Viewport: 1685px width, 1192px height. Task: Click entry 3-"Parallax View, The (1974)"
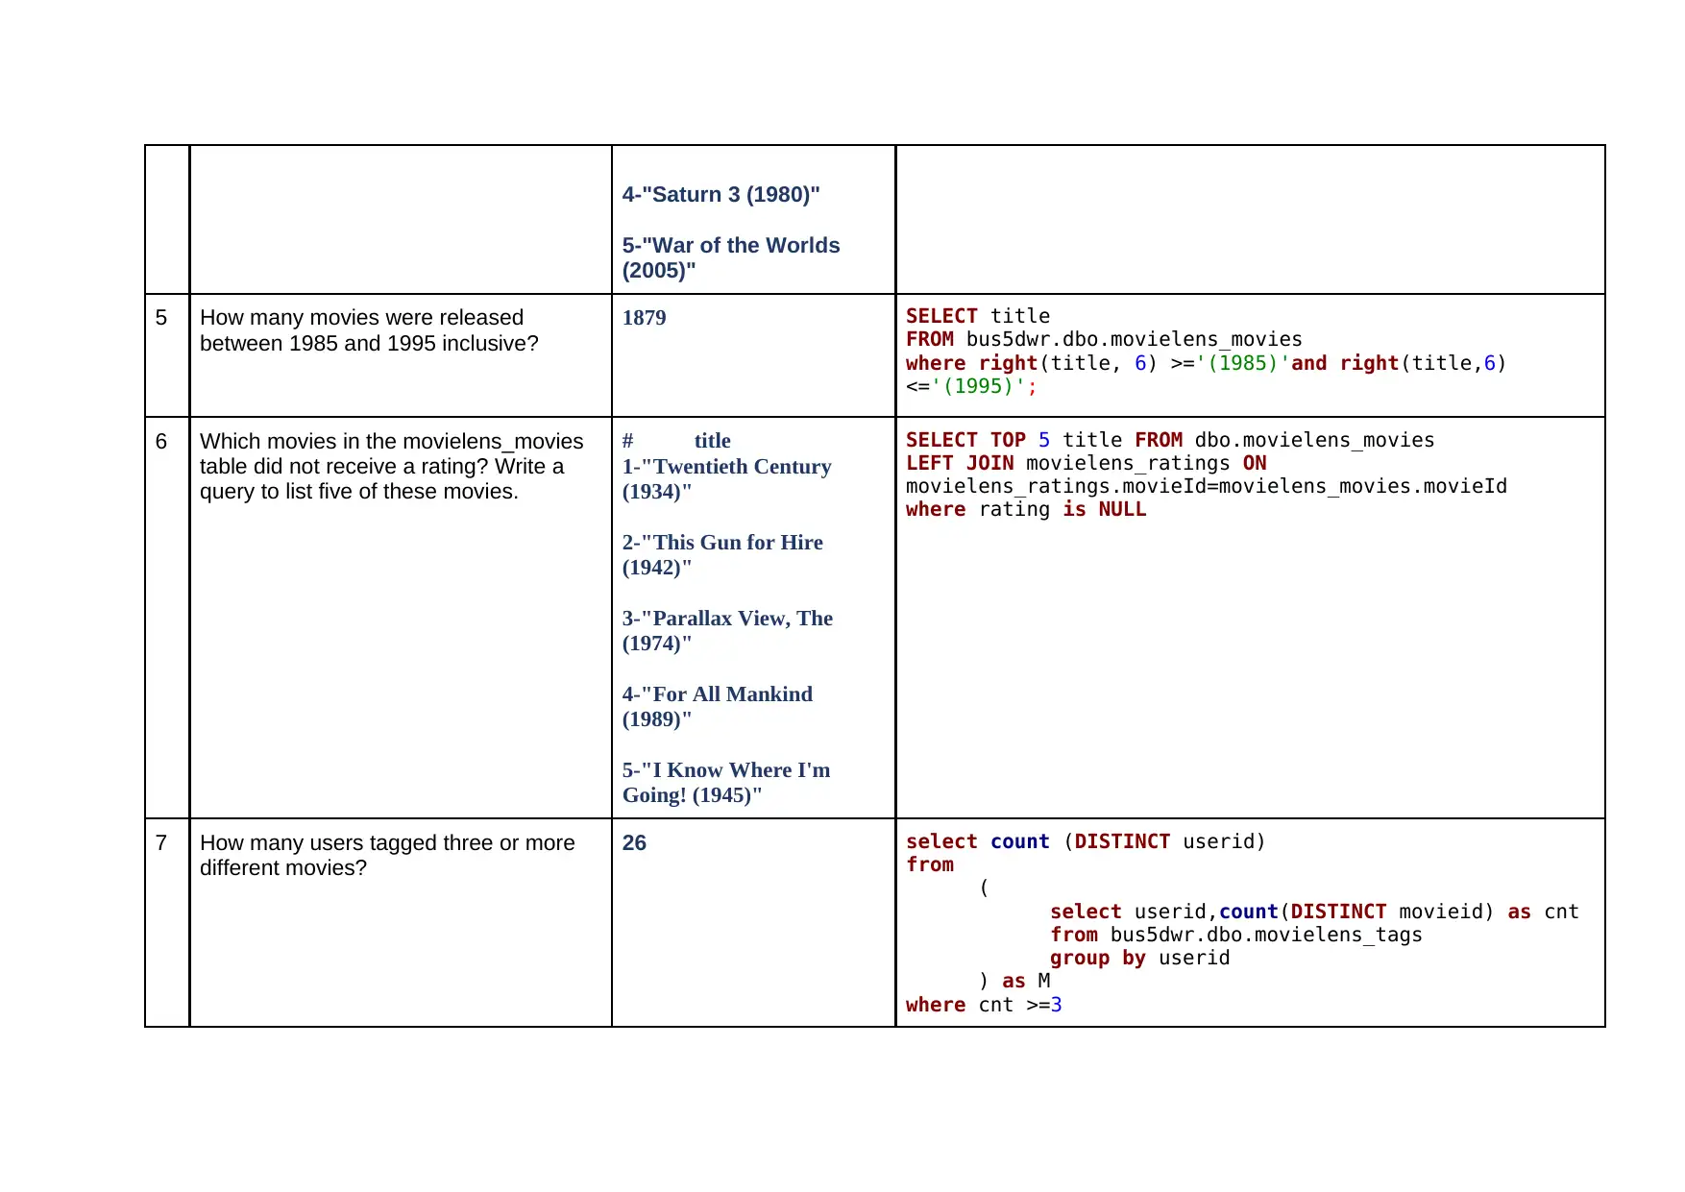pyautogui.click(x=727, y=630)
